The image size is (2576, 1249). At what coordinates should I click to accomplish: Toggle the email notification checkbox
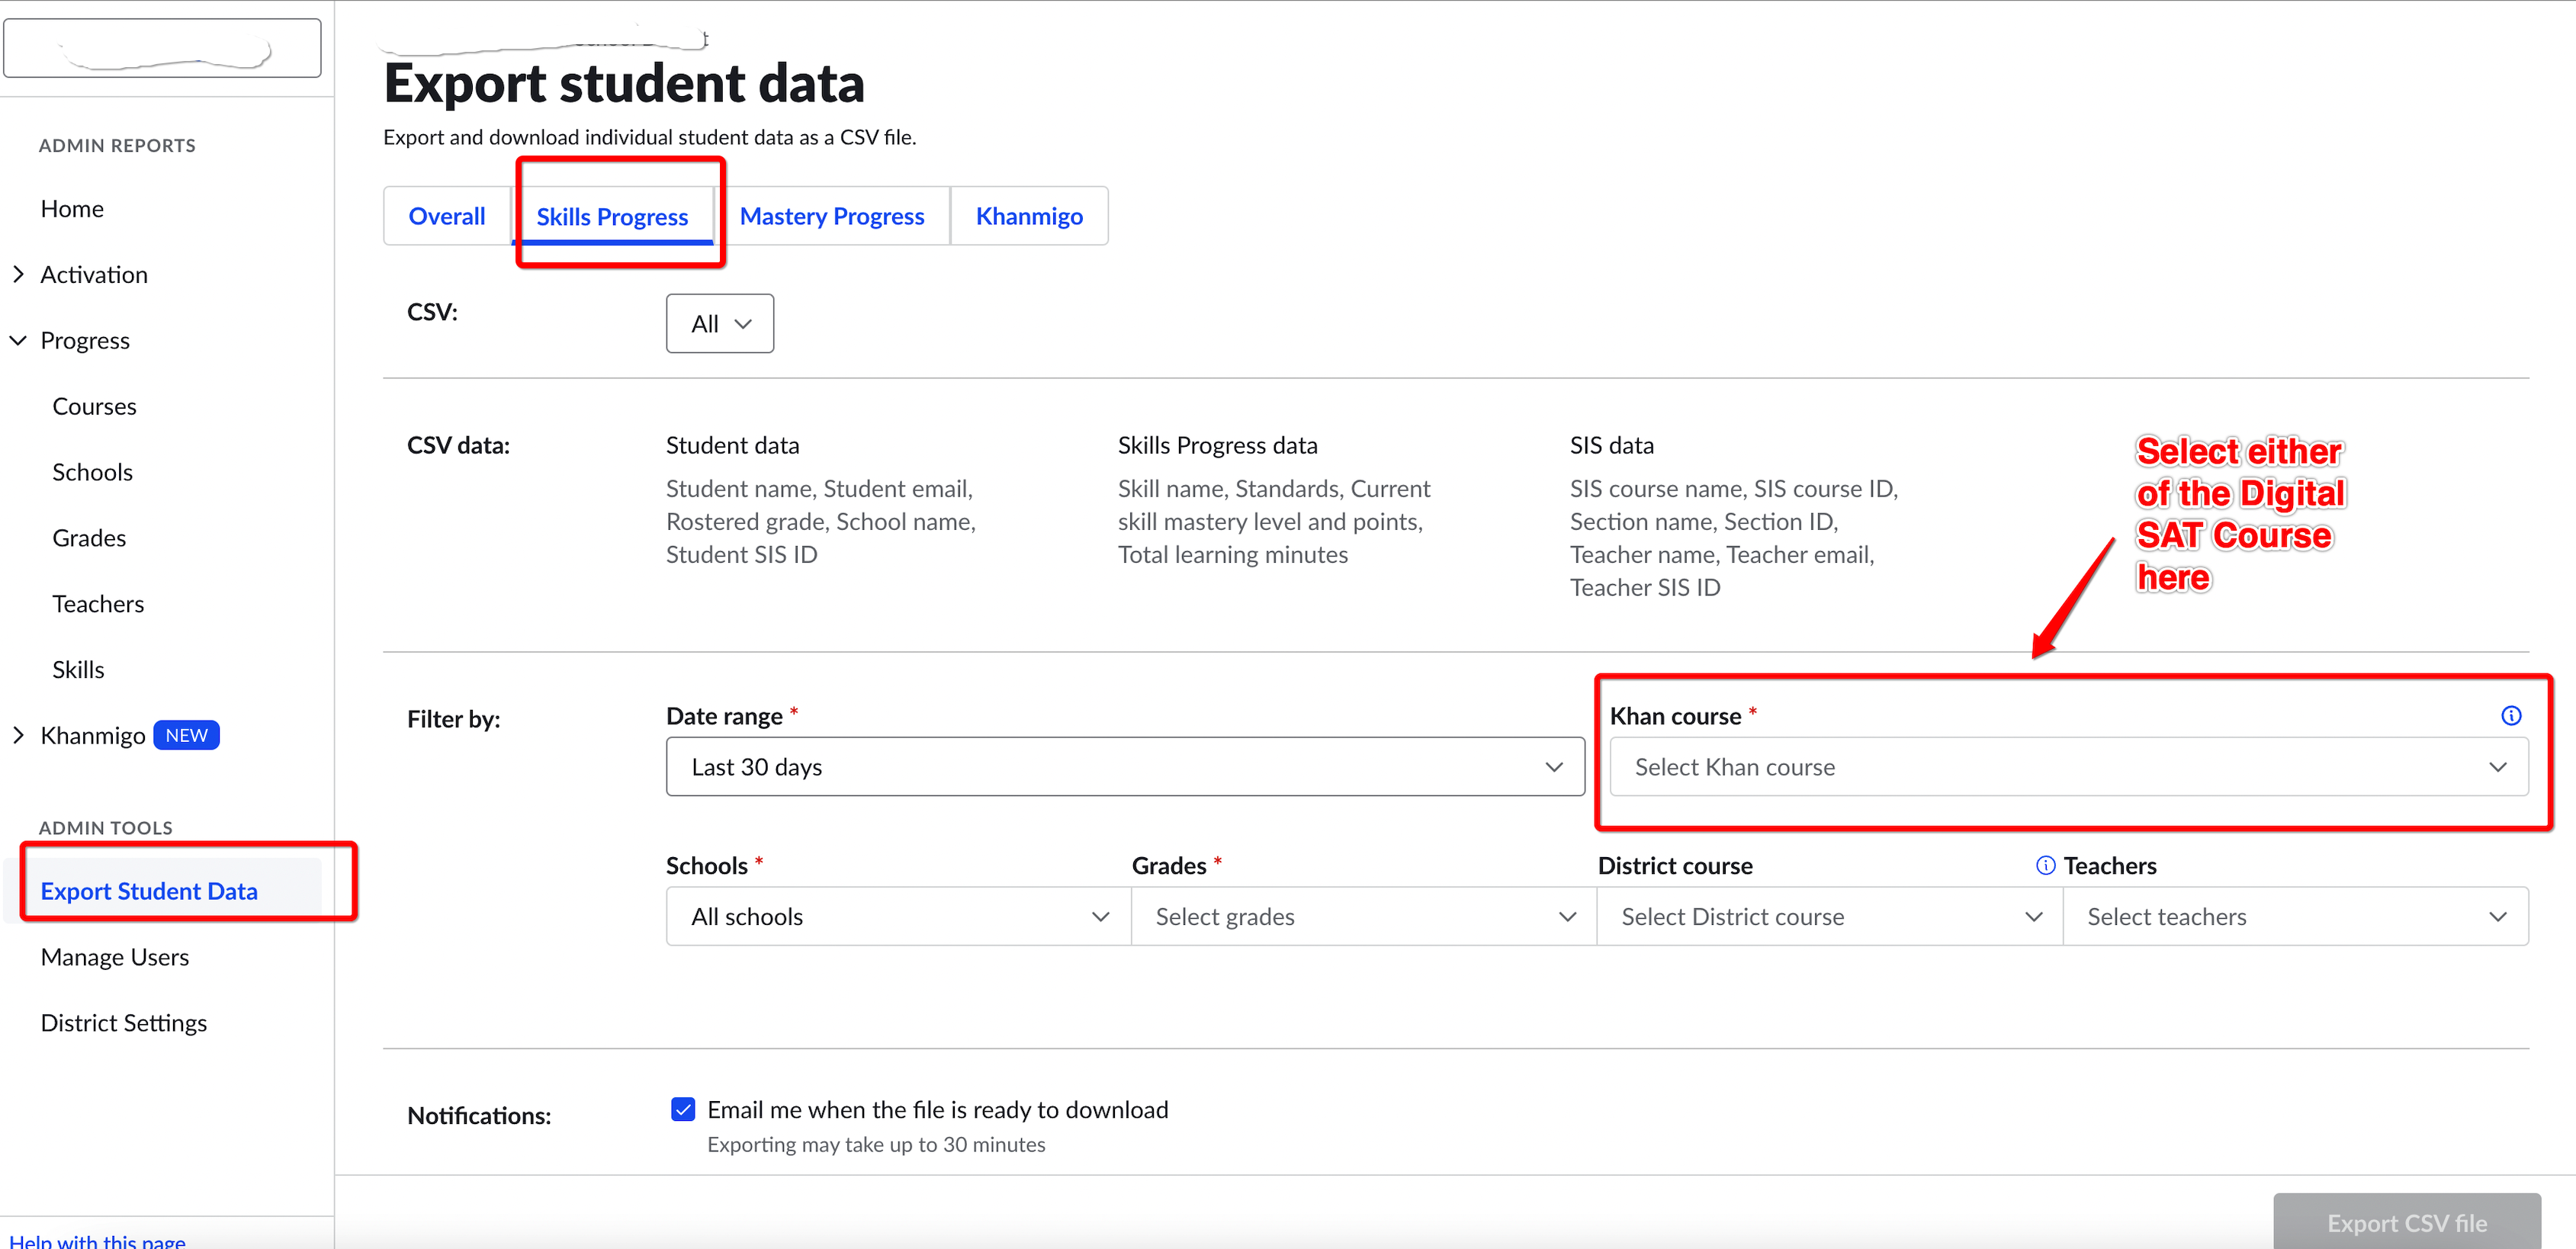pos(683,1109)
